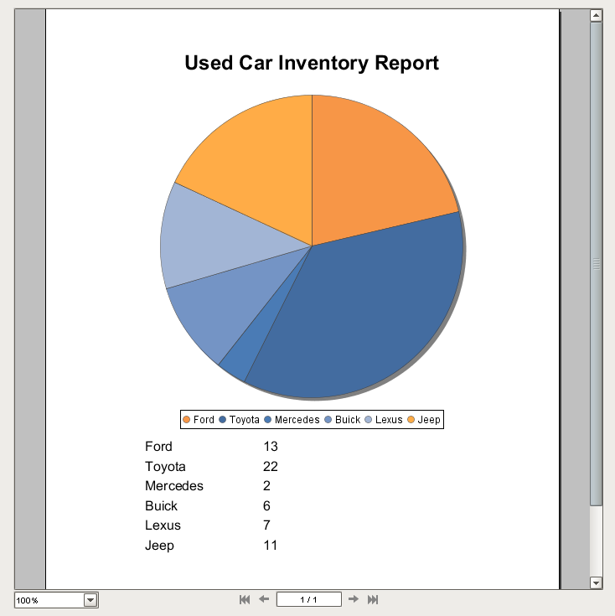This screenshot has height=616, width=615.
Task: Go to the previous page arrow
Action: click(x=264, y=599)
